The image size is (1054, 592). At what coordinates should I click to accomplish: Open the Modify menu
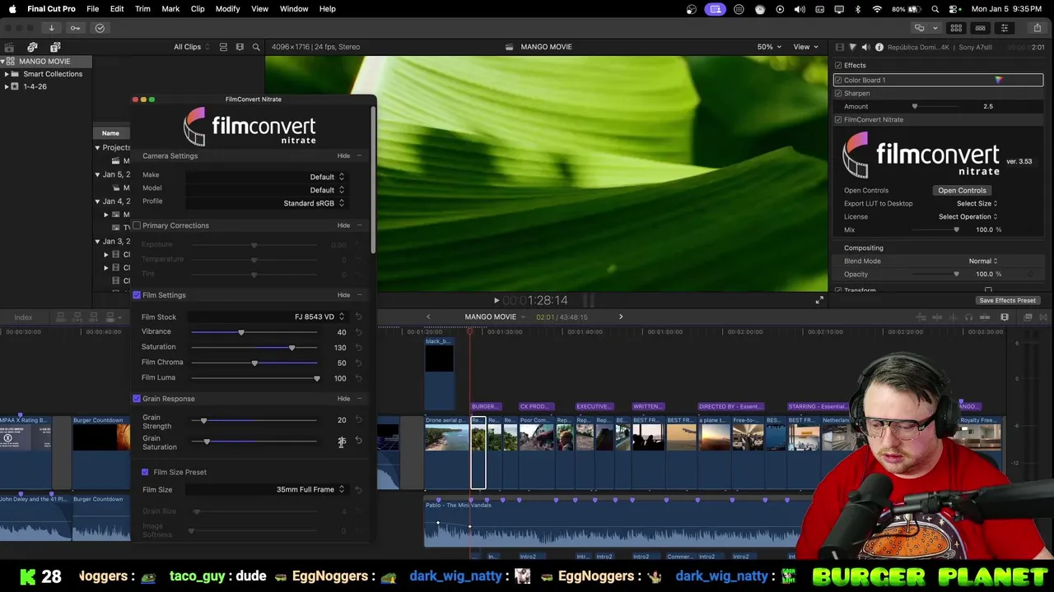tap(227, 9)
